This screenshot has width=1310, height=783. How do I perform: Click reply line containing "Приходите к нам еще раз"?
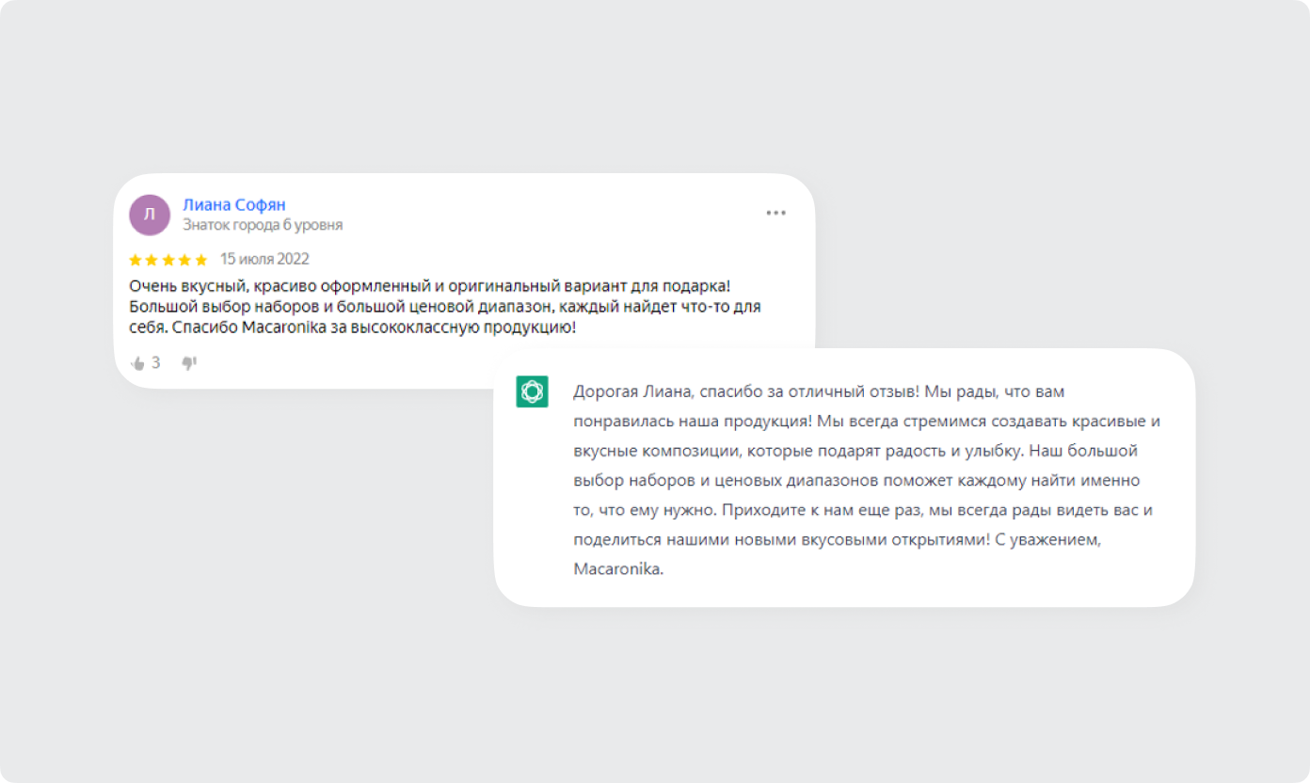coord(863,511)
